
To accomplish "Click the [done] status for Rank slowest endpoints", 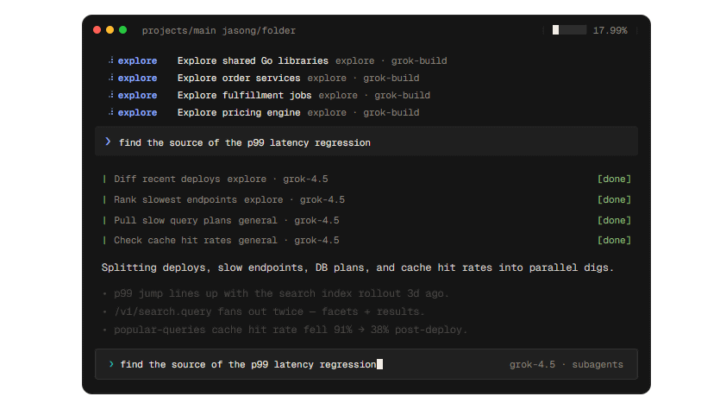I will coord(614,199).
